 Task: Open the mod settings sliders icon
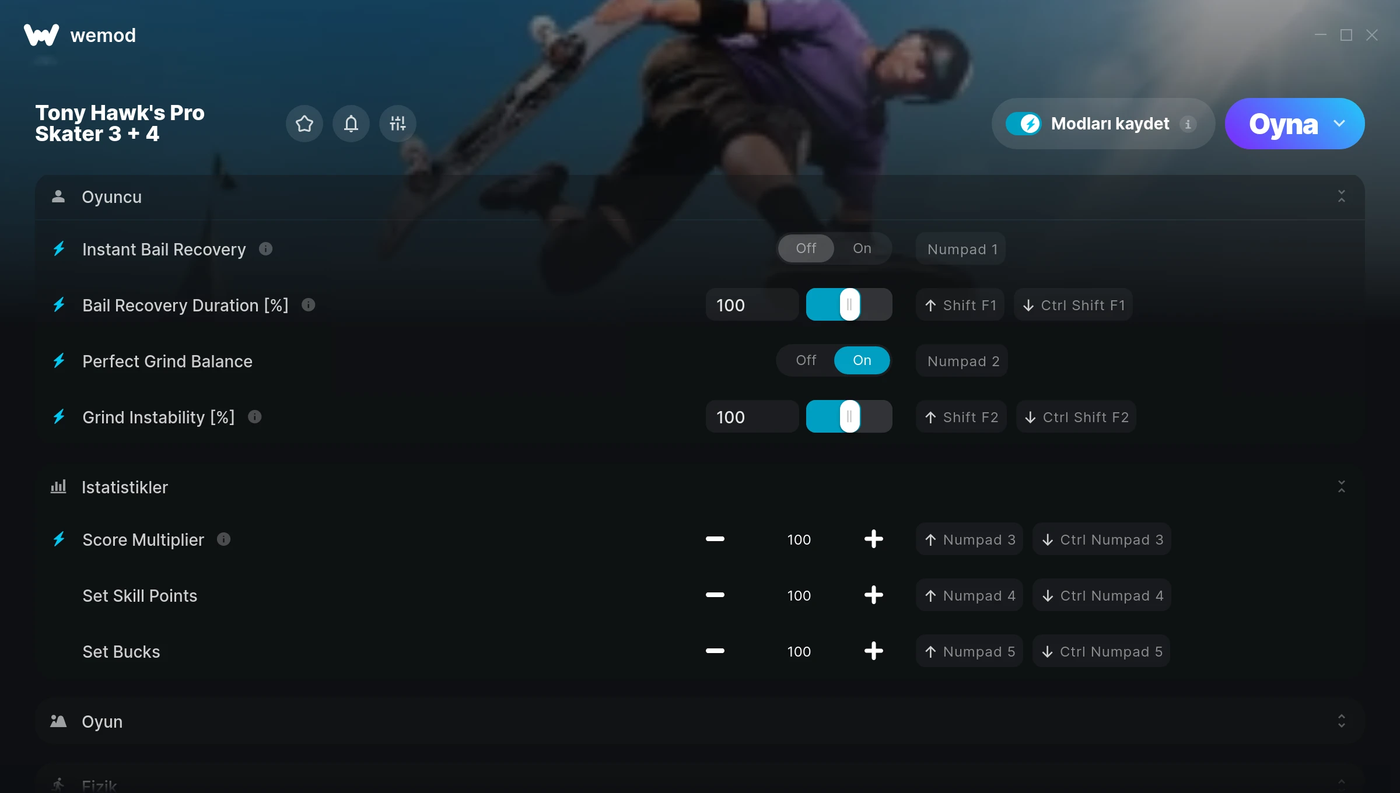[397, 124]
